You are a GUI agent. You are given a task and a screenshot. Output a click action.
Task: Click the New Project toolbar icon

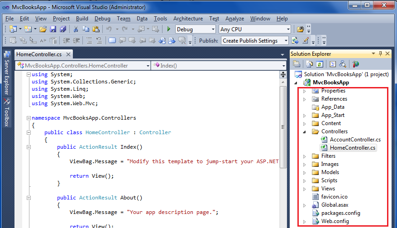click(x=13, y=29)
